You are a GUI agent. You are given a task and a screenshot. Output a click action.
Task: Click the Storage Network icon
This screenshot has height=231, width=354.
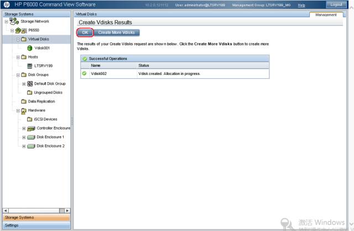coord(14,22)
